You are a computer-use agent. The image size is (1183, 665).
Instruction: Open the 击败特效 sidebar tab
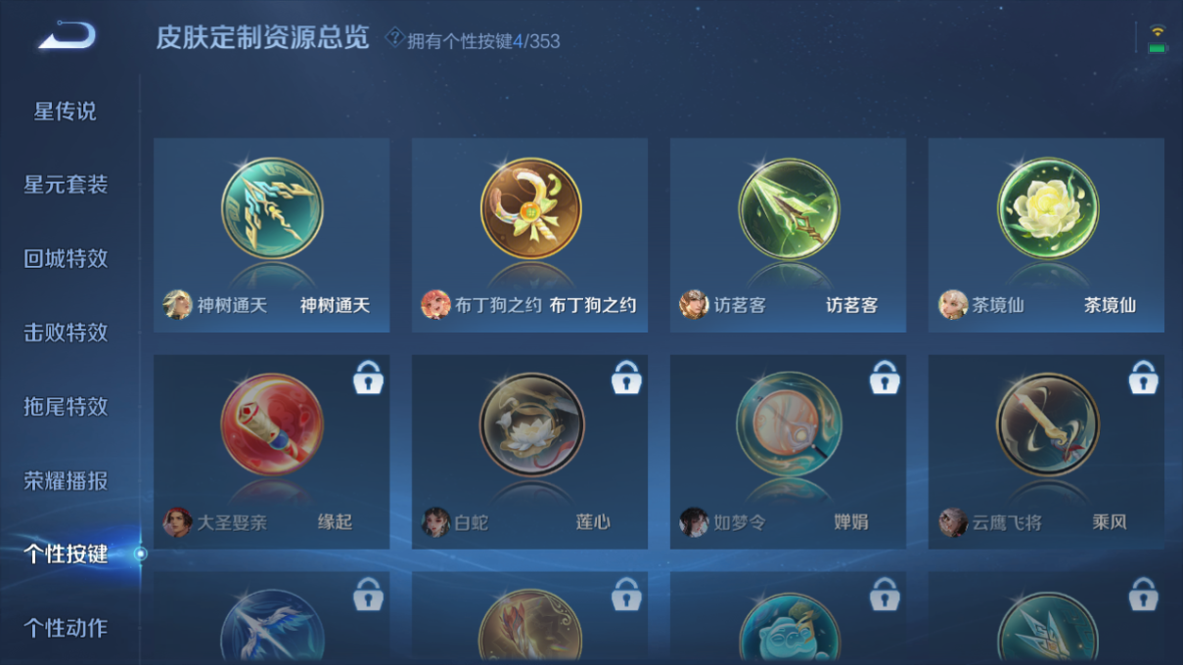[x=66, y=332]
